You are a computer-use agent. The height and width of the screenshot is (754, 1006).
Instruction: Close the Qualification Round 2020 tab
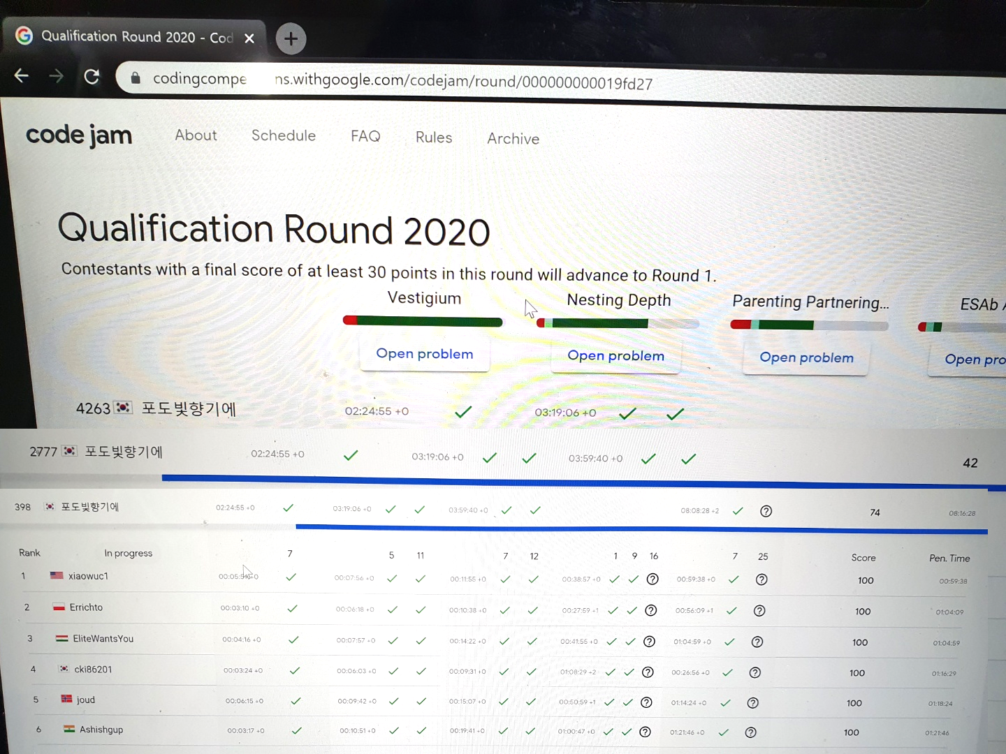pyautogui.click(x=249, y=38)
